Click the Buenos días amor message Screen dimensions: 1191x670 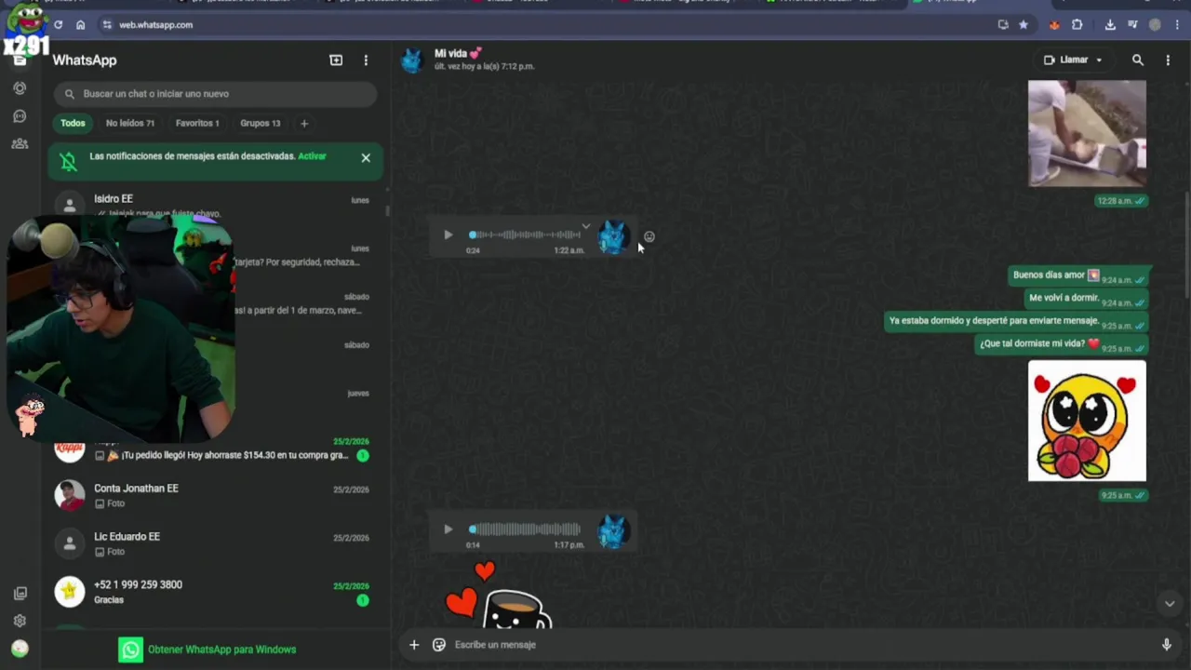1077,275
